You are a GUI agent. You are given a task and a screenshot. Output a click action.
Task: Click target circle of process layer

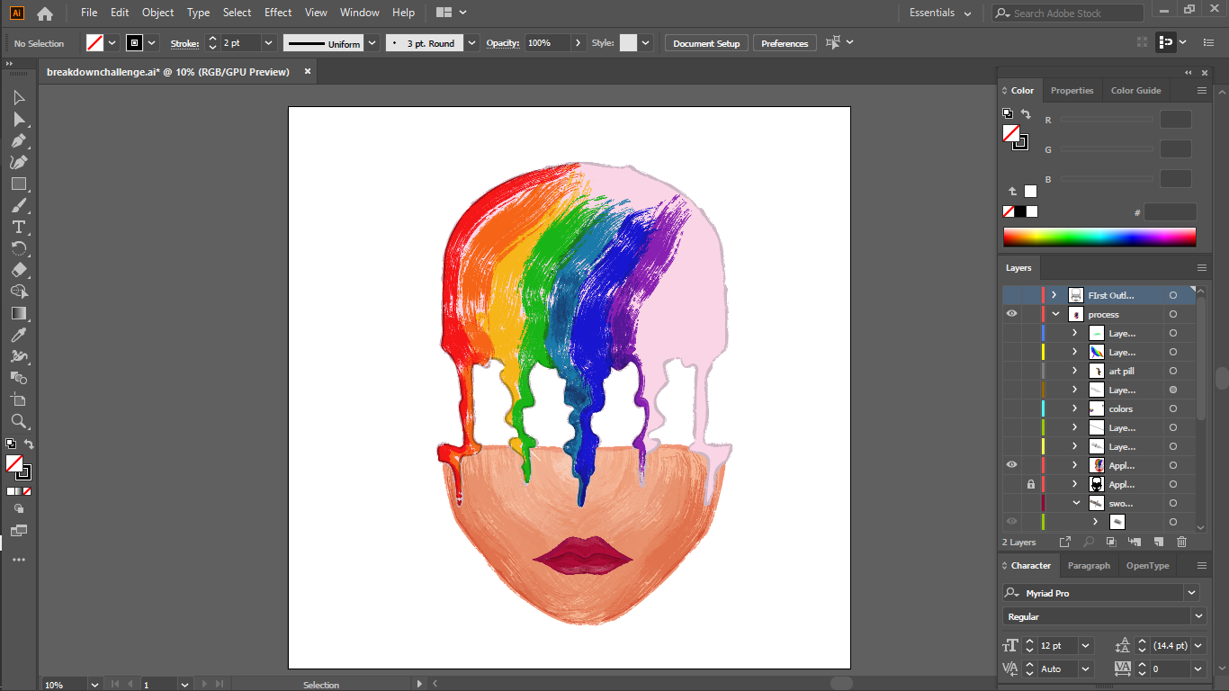coord(1173,314)
